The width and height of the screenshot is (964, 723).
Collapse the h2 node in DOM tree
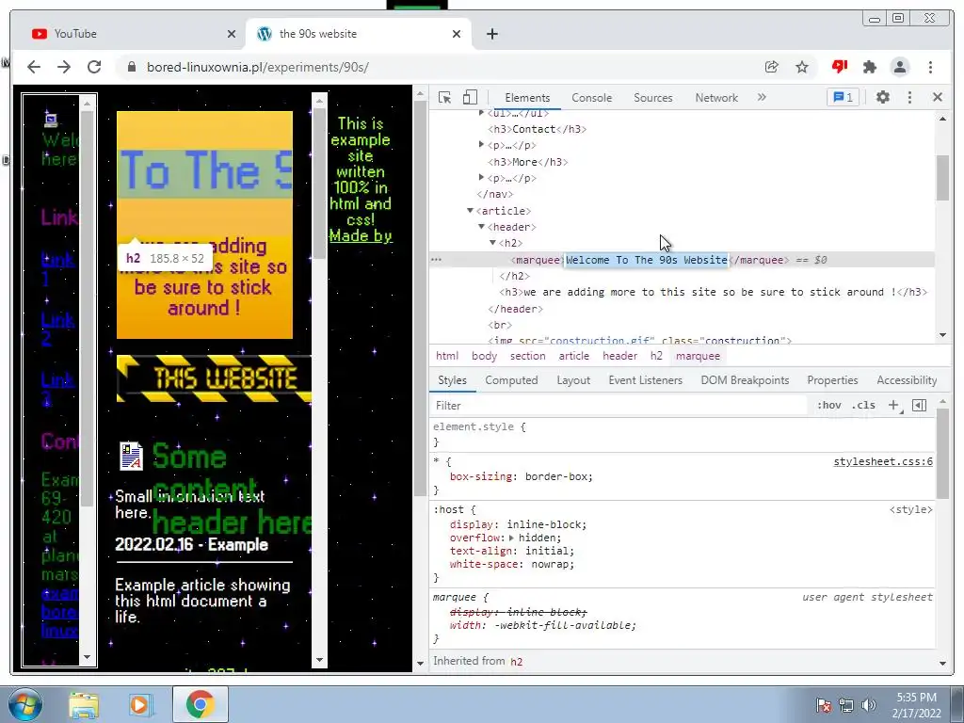point(492,243)
